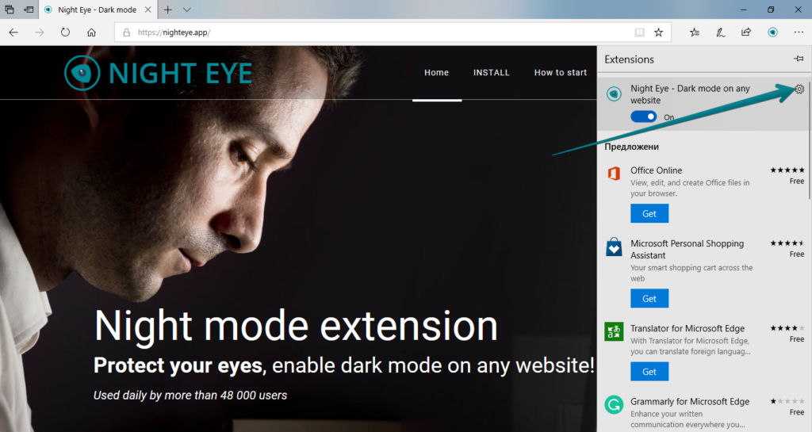Open the Translator for Microsoft Edge title
The image size is (812, 432).
688,328
